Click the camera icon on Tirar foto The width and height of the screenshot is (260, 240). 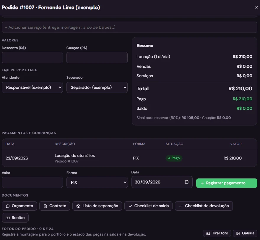coord(208,233)
